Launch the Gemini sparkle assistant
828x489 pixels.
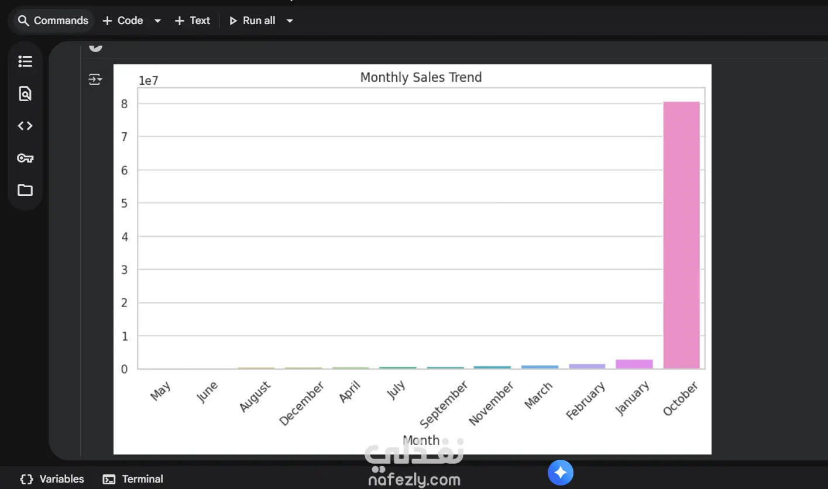click(x=560, y=473)
